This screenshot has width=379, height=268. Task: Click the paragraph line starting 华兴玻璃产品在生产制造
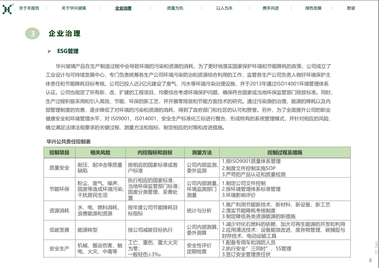193,66
